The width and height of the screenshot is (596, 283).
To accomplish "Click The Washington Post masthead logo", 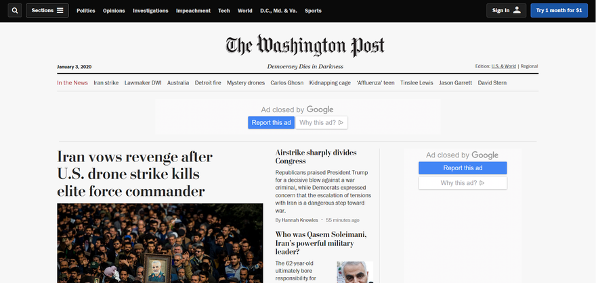I will pyautogui.click(x=305, y=45).
